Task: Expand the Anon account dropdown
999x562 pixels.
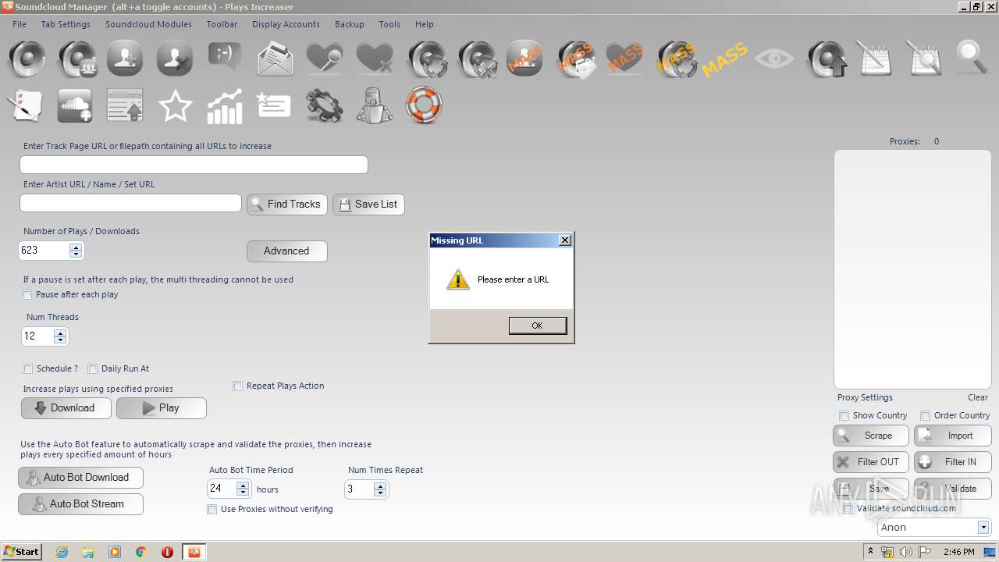Action: [x=983, y=528]
